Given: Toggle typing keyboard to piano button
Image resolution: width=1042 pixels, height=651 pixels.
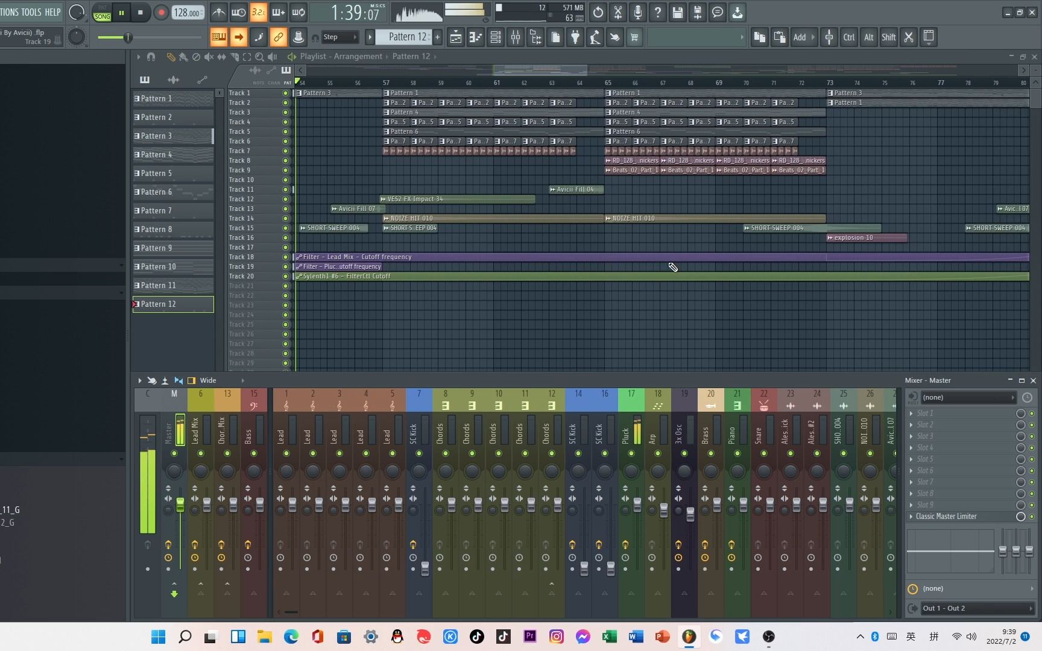Looking at the screenshot, I should click(219, 37).
